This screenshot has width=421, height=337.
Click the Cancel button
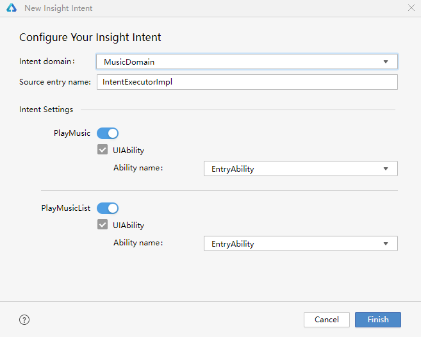326,320
